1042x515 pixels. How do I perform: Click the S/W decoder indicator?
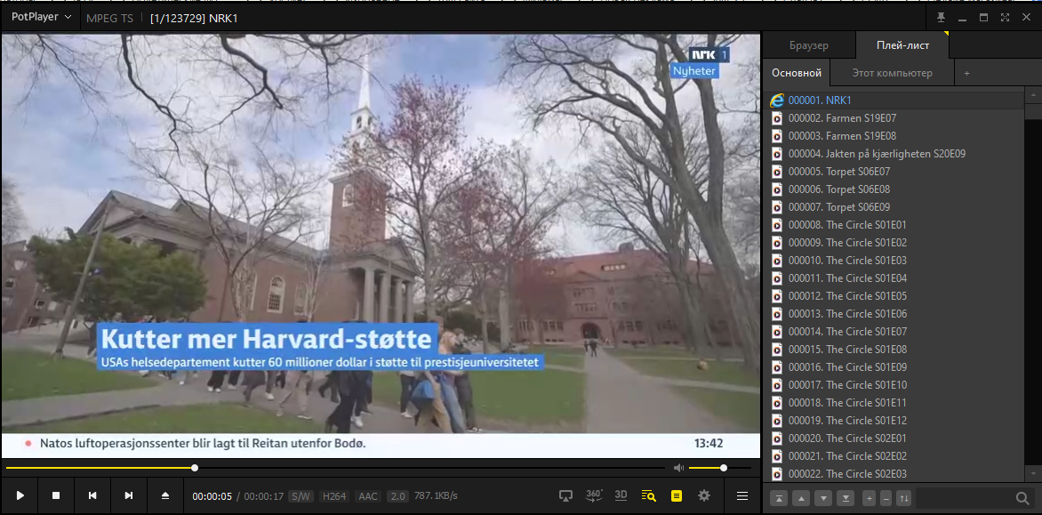[301, 496]
